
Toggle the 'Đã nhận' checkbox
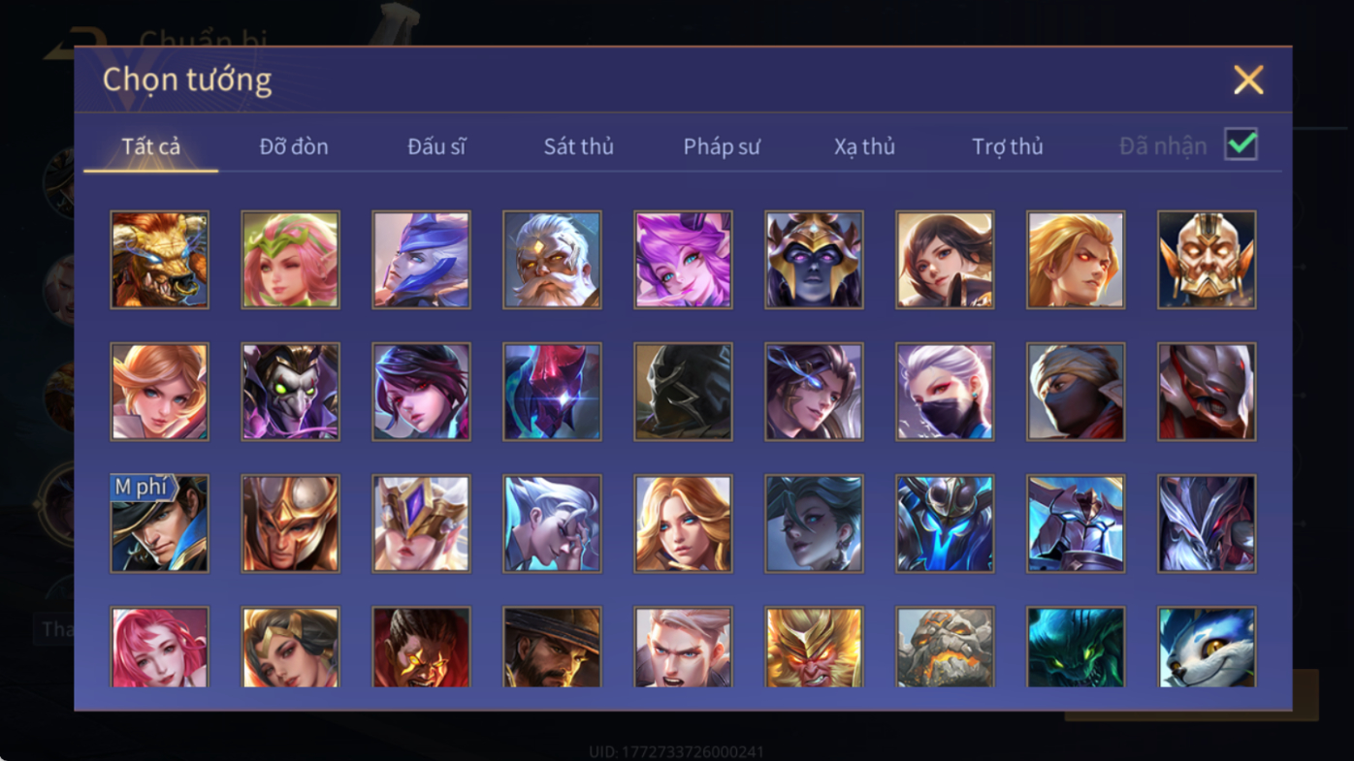[1241, 144]
